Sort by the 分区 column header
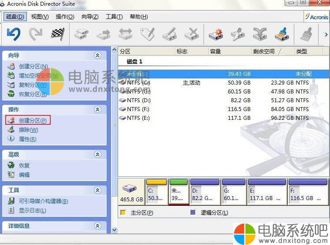Viewport: 330px width, 245px height. 147,52
